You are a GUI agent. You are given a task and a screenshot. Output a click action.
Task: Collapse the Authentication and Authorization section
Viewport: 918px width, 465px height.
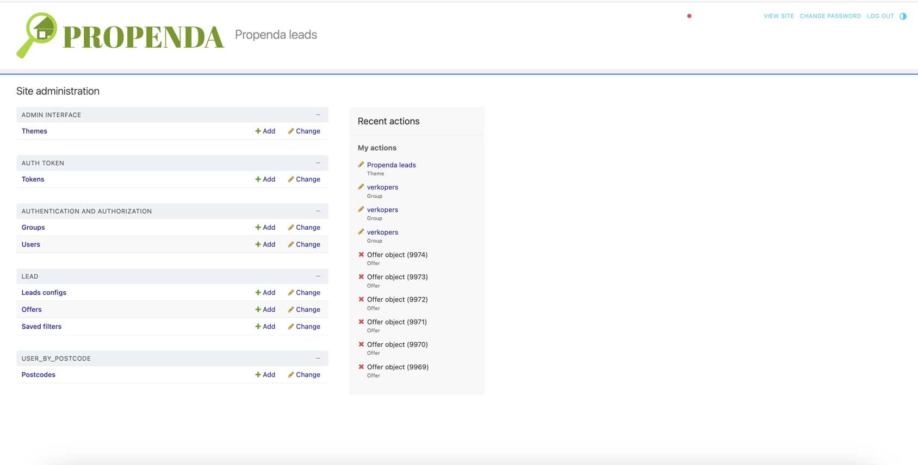tap(318, 211)
